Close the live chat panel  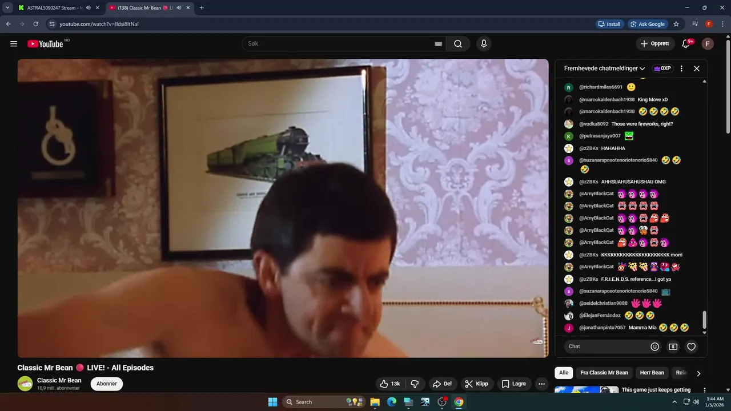coord(697,68)
